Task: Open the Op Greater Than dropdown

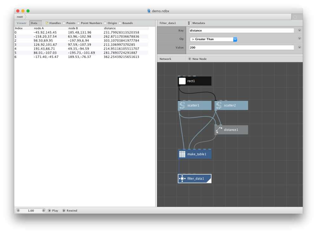Action: tap(213, 39)
